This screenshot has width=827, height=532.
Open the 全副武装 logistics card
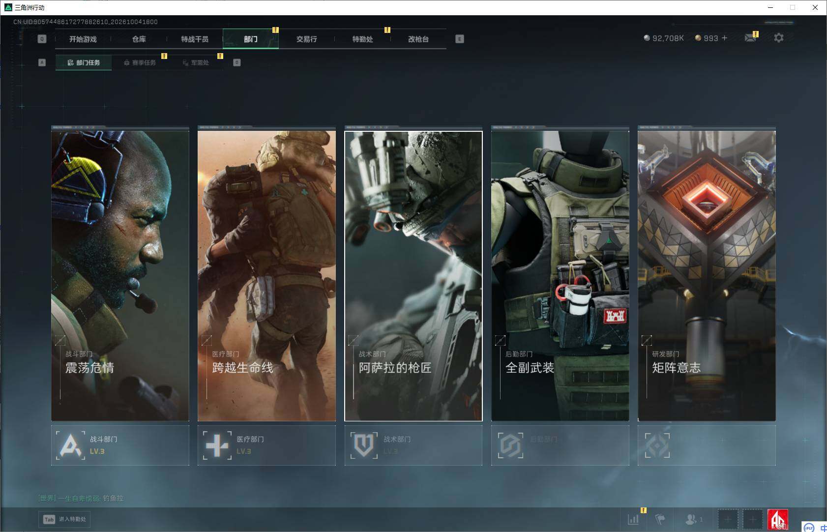coord(560,275)
